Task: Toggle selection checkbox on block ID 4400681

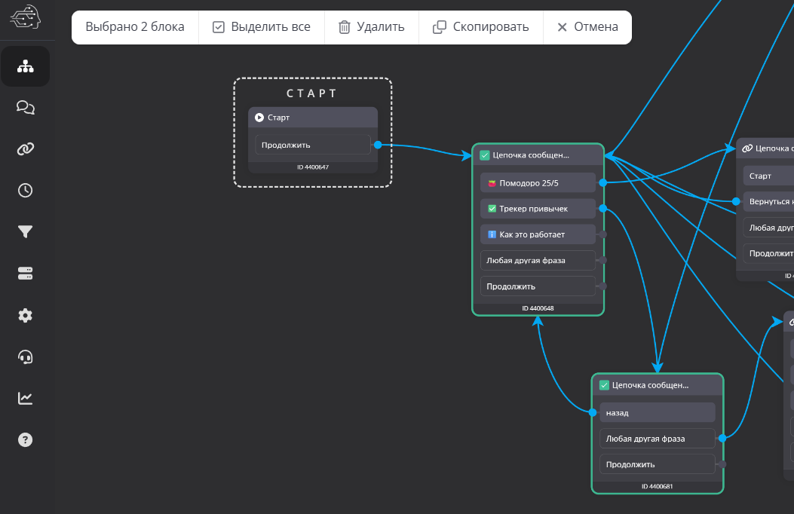Action: tap(604, 385)
